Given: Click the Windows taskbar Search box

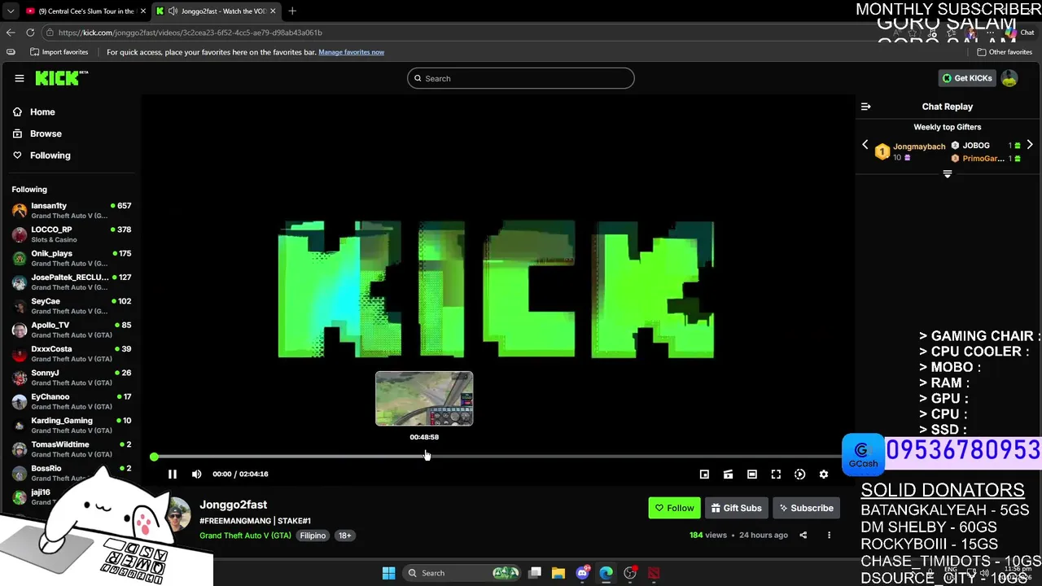Looking at the screenshot, I should 462,573.
